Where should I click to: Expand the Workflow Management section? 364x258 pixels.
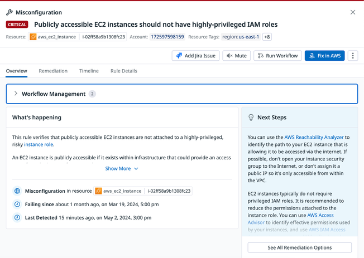click(x=16, y=94)
